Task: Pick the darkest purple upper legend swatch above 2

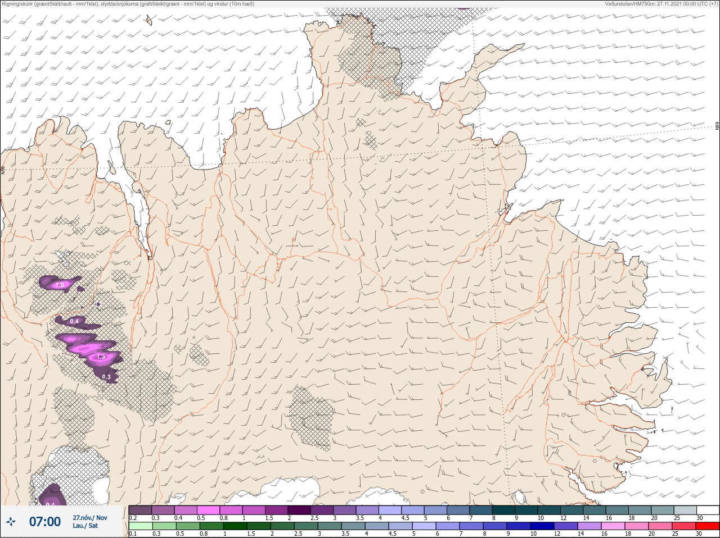Action: [300, 510]
